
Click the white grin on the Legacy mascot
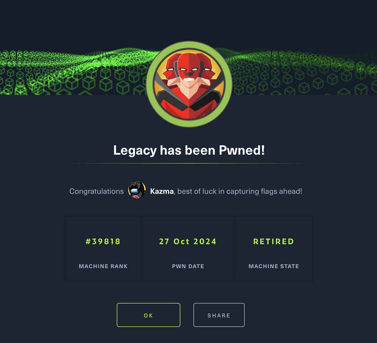[x=189, y=79]
